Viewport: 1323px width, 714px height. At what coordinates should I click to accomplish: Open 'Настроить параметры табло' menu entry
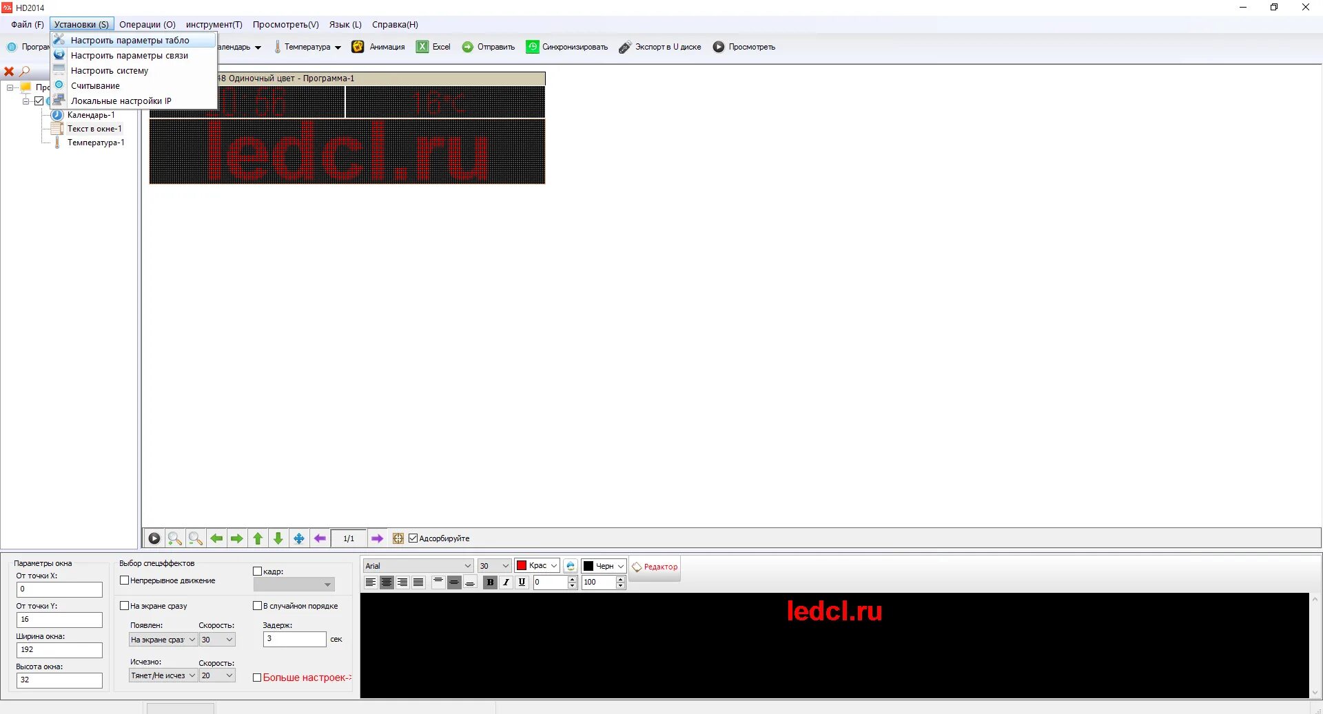click(134, 40)
